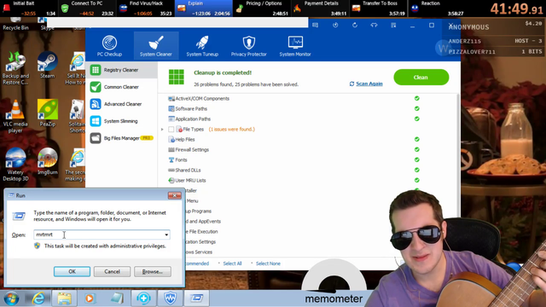Click the Explain split in timer bar
The width and height of the screenshot is (546, 307).
point(203,9)
